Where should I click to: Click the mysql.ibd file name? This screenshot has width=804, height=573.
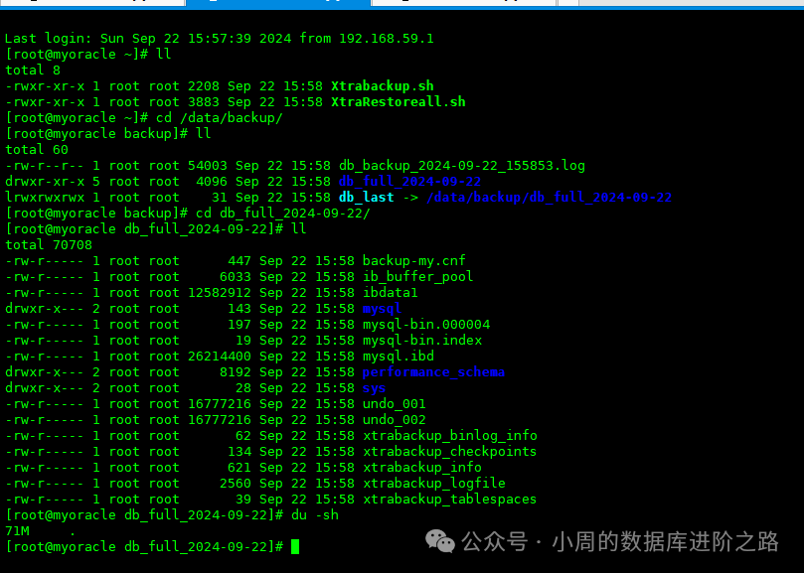coord(399,357)
